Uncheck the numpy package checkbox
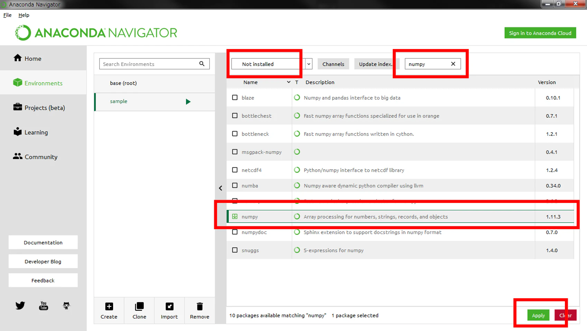The height and width of the screenshot is (331, 587). tap(235, 217)
